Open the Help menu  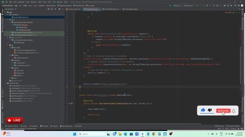pyautogui.click(x=66, y=2)
